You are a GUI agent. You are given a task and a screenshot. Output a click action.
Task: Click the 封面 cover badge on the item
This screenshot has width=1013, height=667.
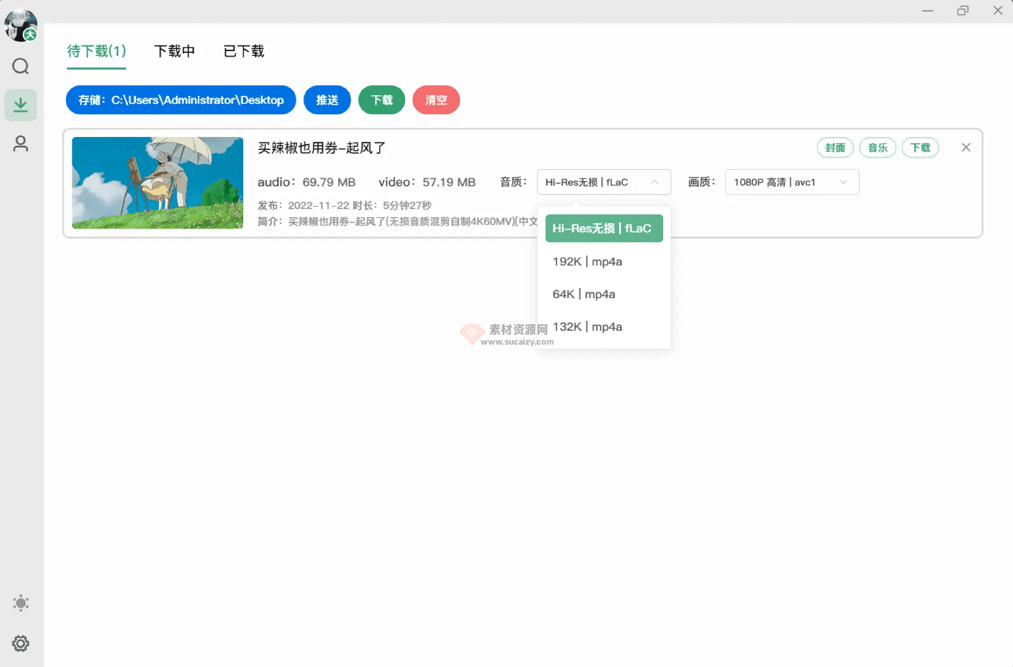(x=835, y=148)
